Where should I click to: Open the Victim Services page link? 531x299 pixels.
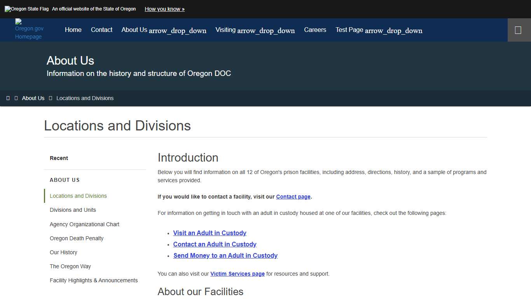(237, 274)
